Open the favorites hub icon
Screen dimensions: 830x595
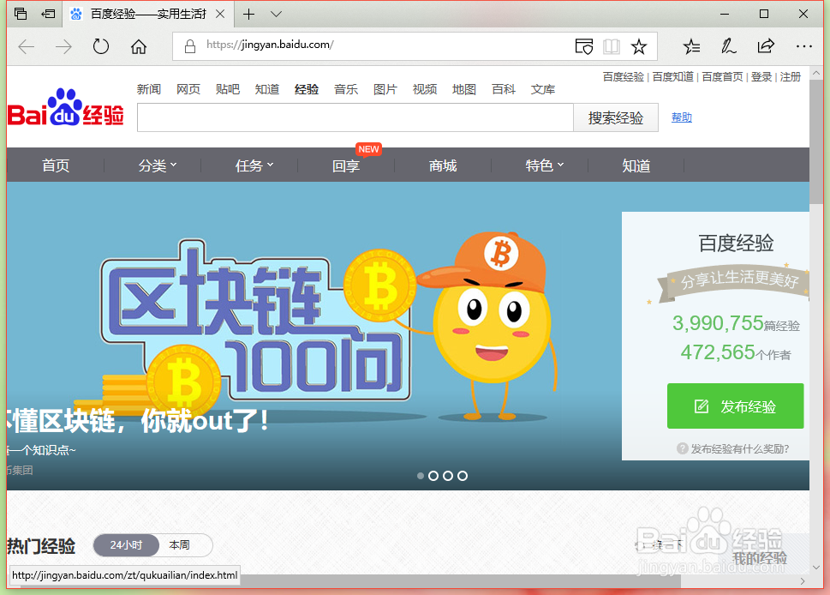(691, 46)
